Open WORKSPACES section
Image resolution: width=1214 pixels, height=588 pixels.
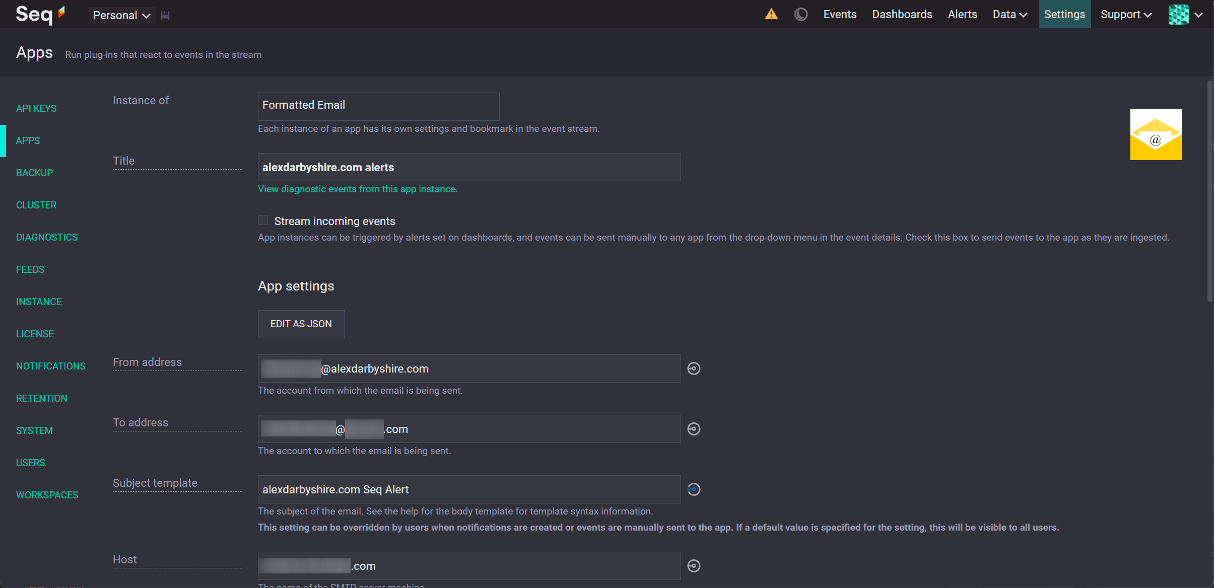(x=47, y=495)
